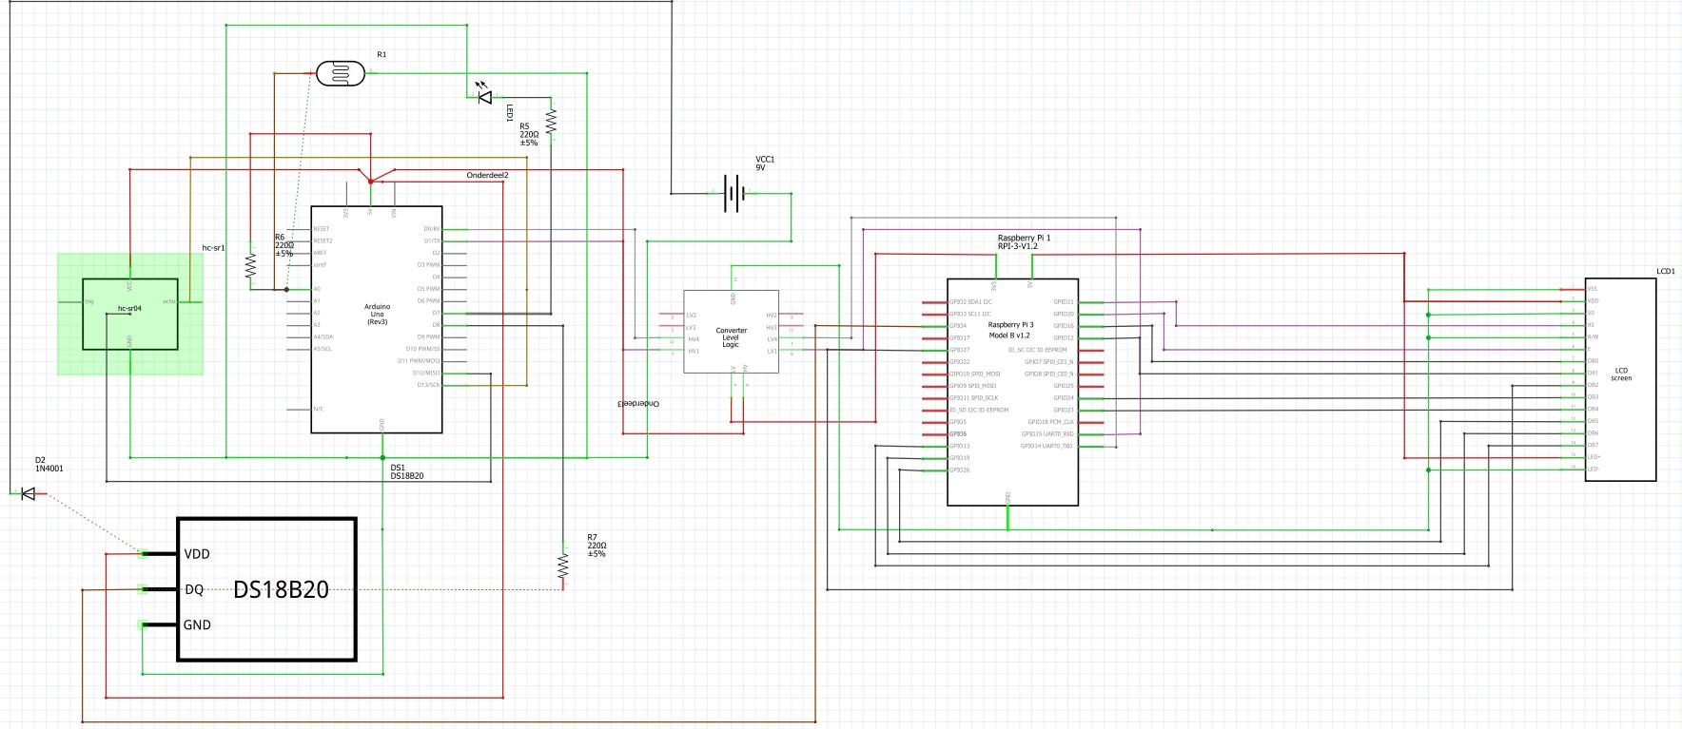
Task: Click the Onderdeel2 label
Action: coord(487,176)
